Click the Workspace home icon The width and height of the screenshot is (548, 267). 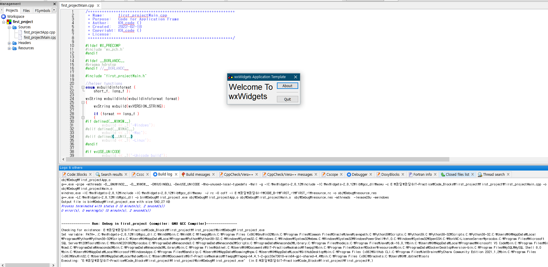point(4,17)
